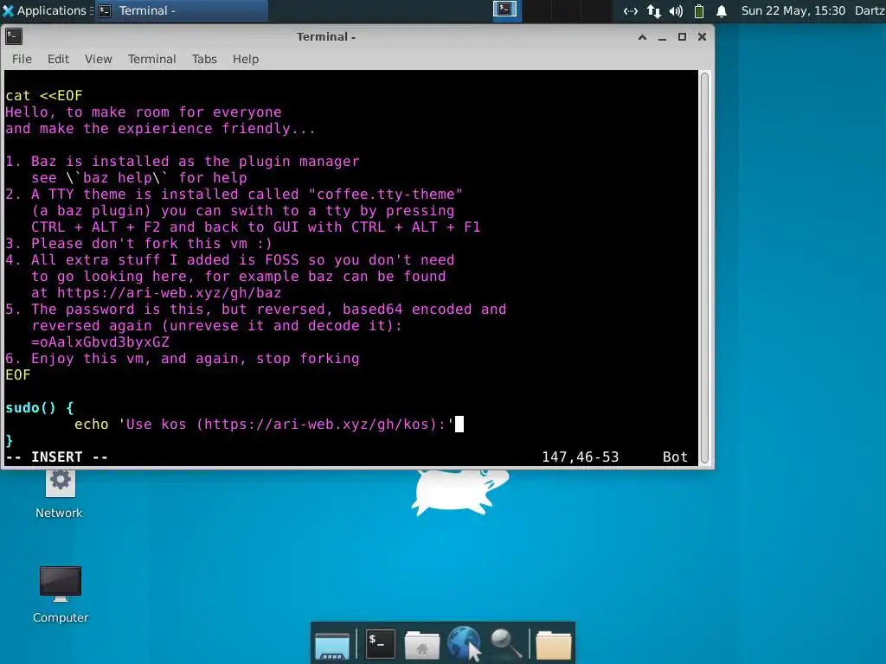The image size is (886, 664).
Task: Click the line 'Please don't fork this vm :)'
Action: click(x=151, y=243)
